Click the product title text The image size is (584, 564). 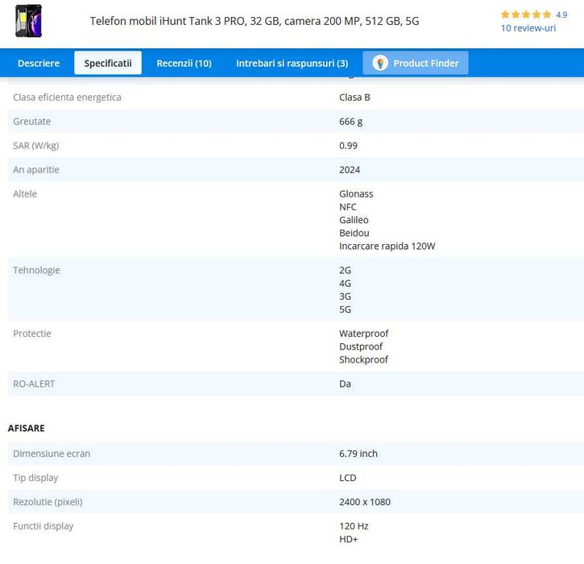pyautogui.click(x=255, y=21)
